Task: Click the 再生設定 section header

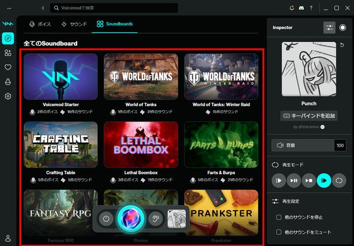Action: (286, 201)
